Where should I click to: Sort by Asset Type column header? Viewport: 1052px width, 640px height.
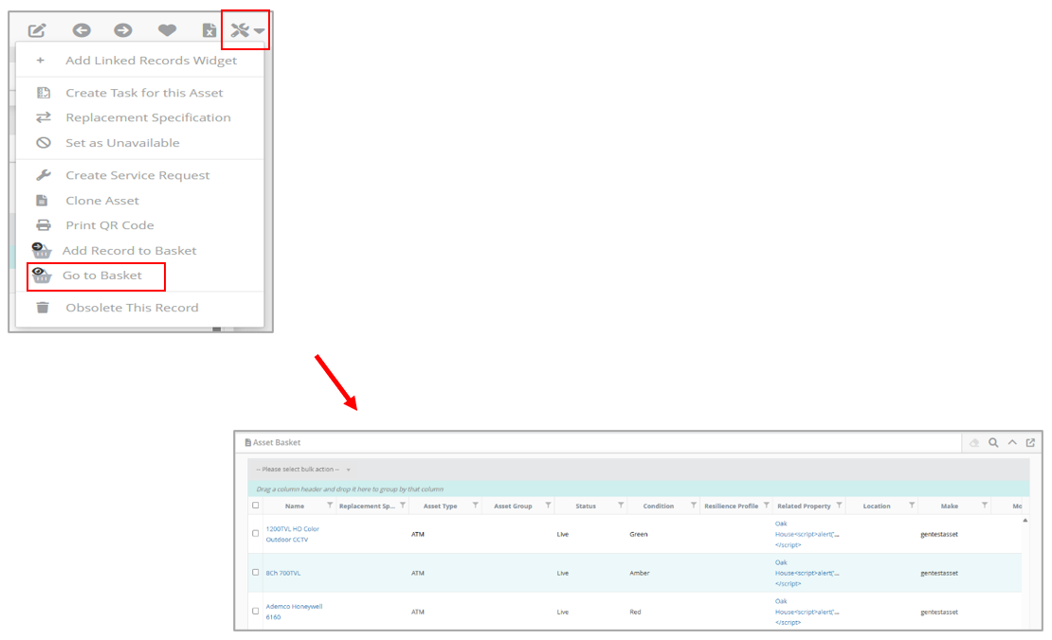coord(440,506)
